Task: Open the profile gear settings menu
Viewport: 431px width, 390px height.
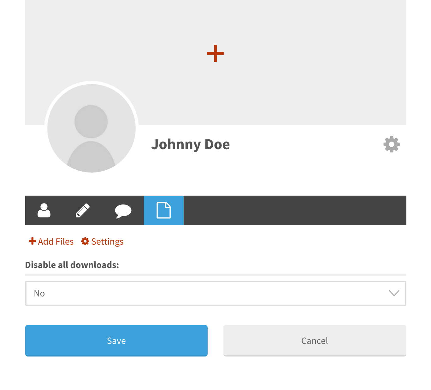Action: (x=392, y=144)
